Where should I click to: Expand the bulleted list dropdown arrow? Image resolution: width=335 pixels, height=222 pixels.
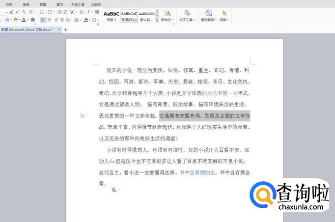tap(46, 12)
